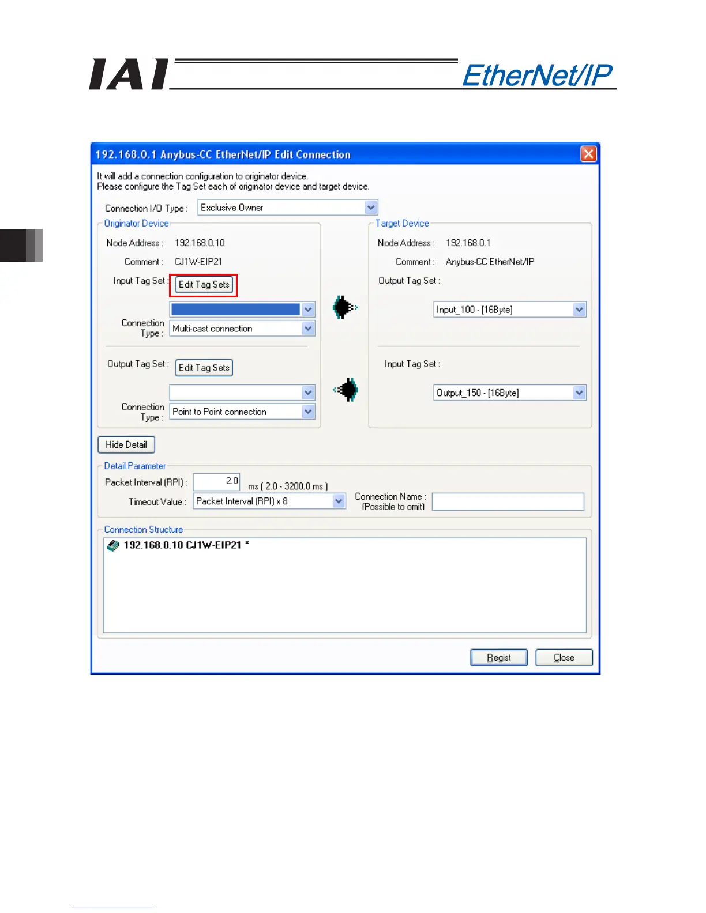Open the Connection I/O Type dropdown
Screen dimensions: 706x913
pyautogui.click(x=371, y=207)
